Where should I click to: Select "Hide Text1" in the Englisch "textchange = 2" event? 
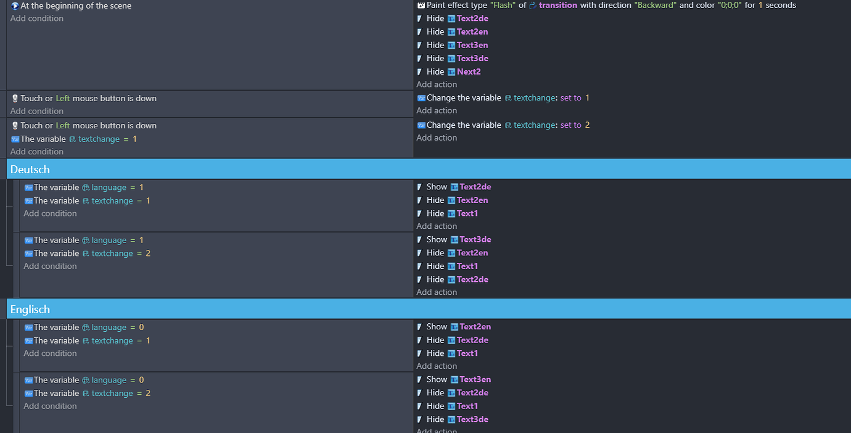pyautogui.click(x=448, y=406)
